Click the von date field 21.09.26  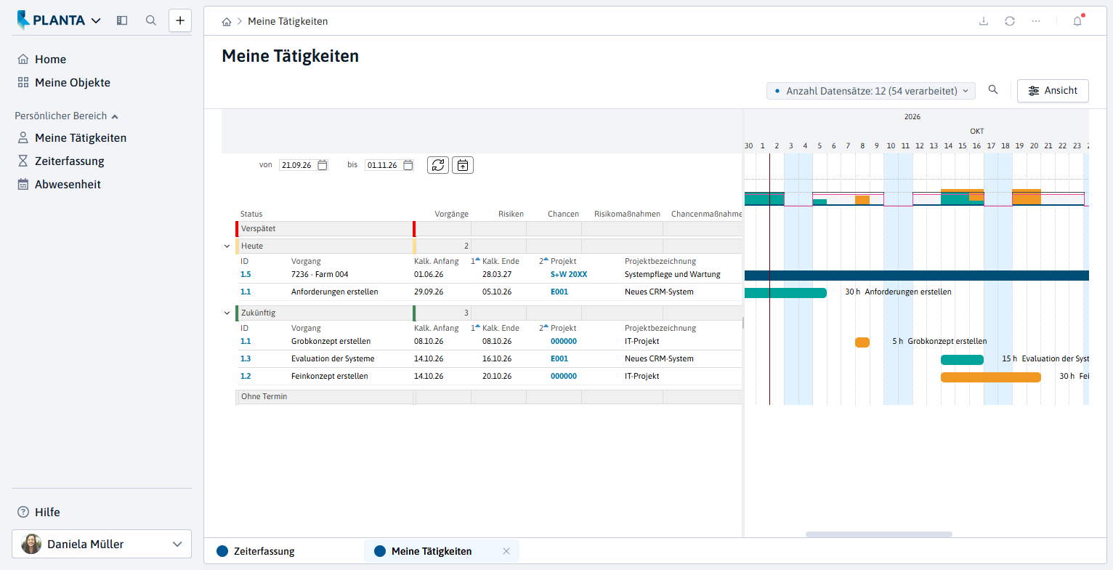[298, 165]
